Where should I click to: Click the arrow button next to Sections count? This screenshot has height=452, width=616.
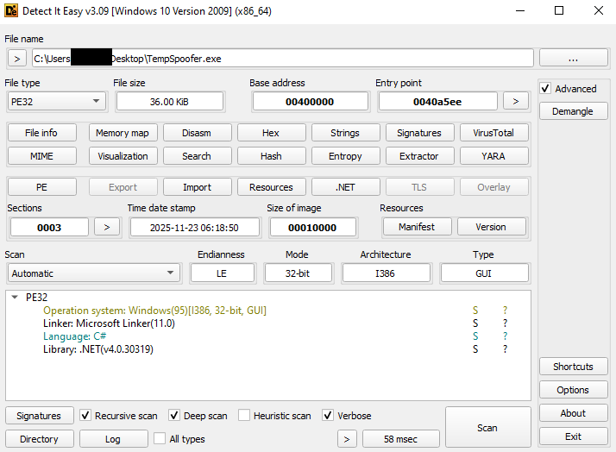coord(106,227)
